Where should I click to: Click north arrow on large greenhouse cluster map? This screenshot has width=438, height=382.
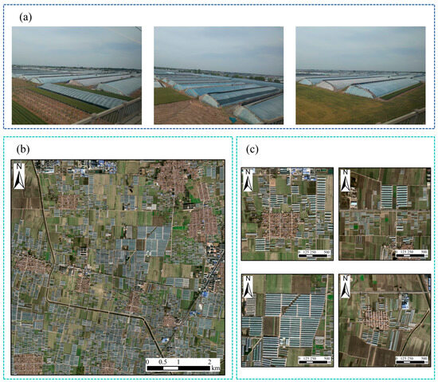tap(248, 286)
